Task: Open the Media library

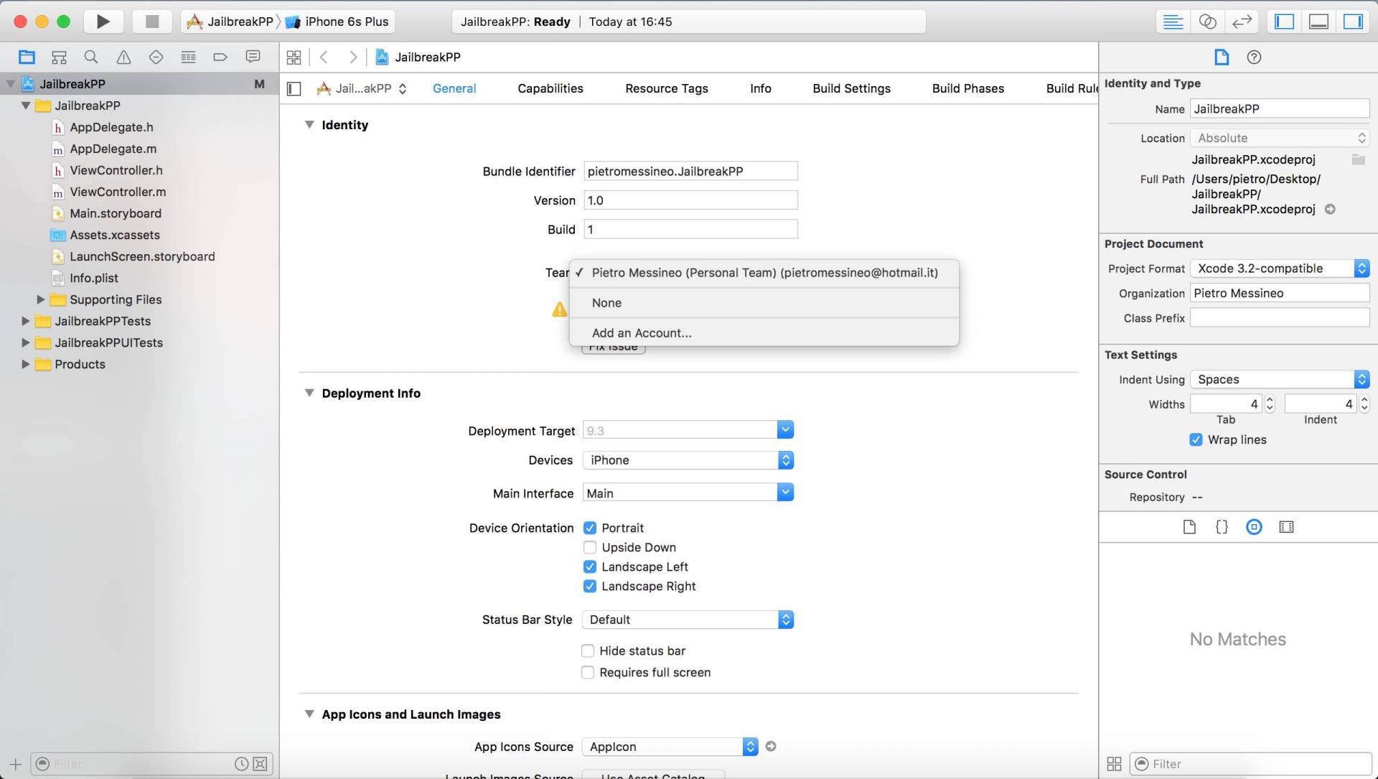Action: (1286, 527)
